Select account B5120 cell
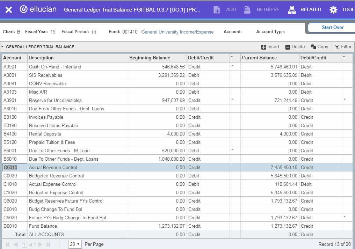 click(15, 142)
